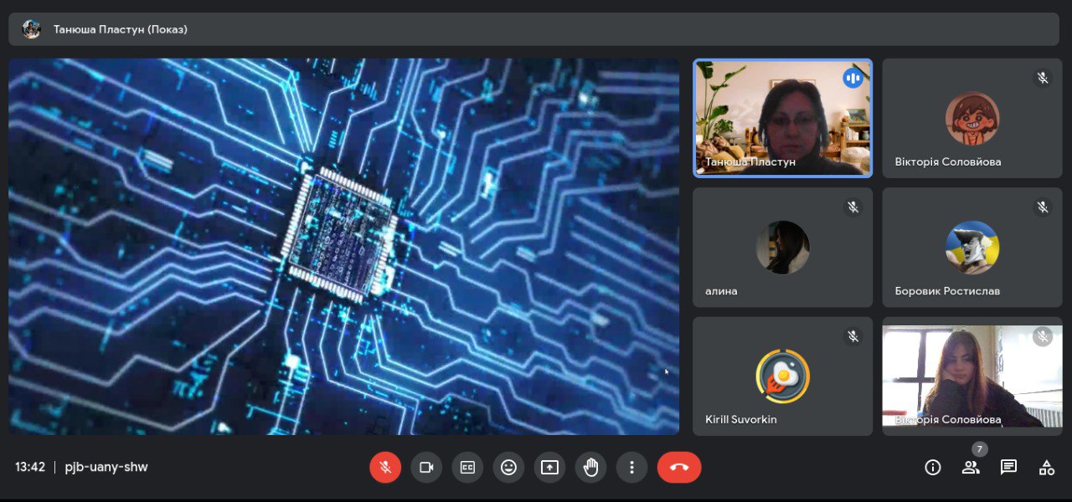
Task: Toggle the camera on or off
Action: [426, 467]
